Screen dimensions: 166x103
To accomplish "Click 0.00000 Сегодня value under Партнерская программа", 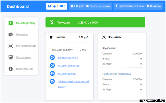I will (x=137, y=79).
